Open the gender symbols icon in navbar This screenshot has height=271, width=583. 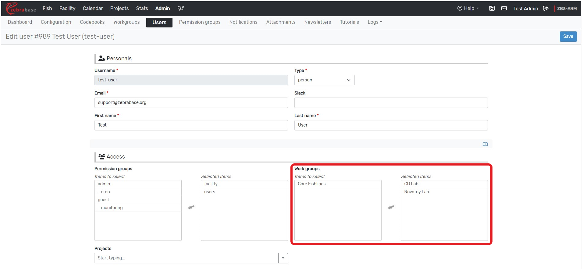(x=181, y=9)
